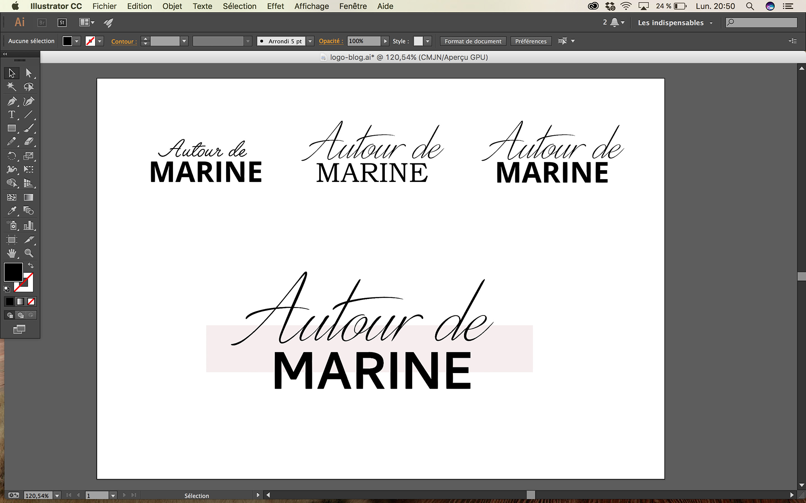
Task: Open the Affichage menu
Action: 312,6
